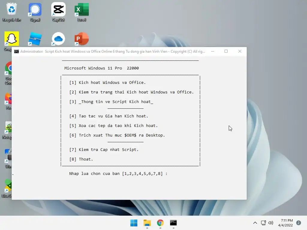Open the clock and date 7:11 PM
This screenshot has height=230, width=307.
[285, 223]
